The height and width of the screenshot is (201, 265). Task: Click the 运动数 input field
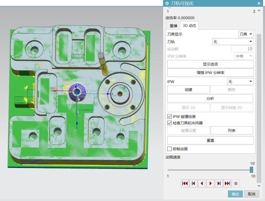tap(242, 49)
